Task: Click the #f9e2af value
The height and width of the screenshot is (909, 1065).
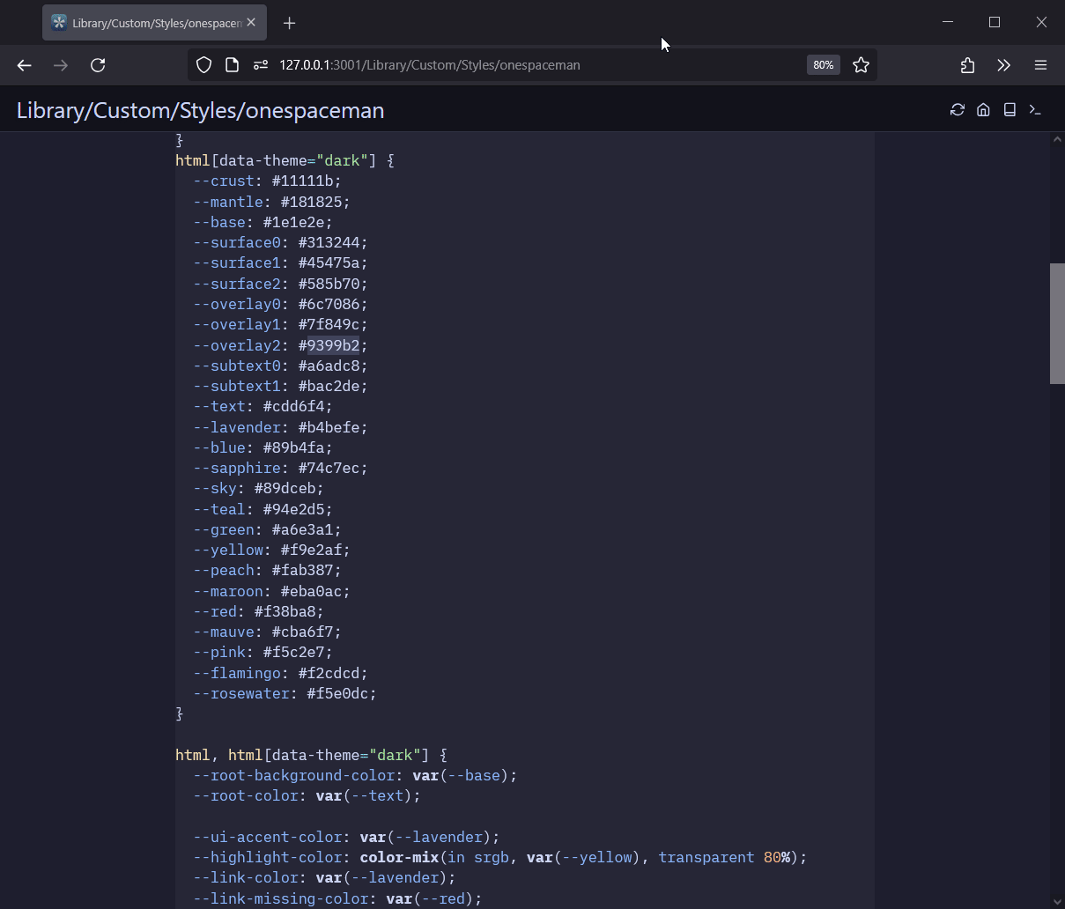Action: pyautogui.click(x=311, y=550)
